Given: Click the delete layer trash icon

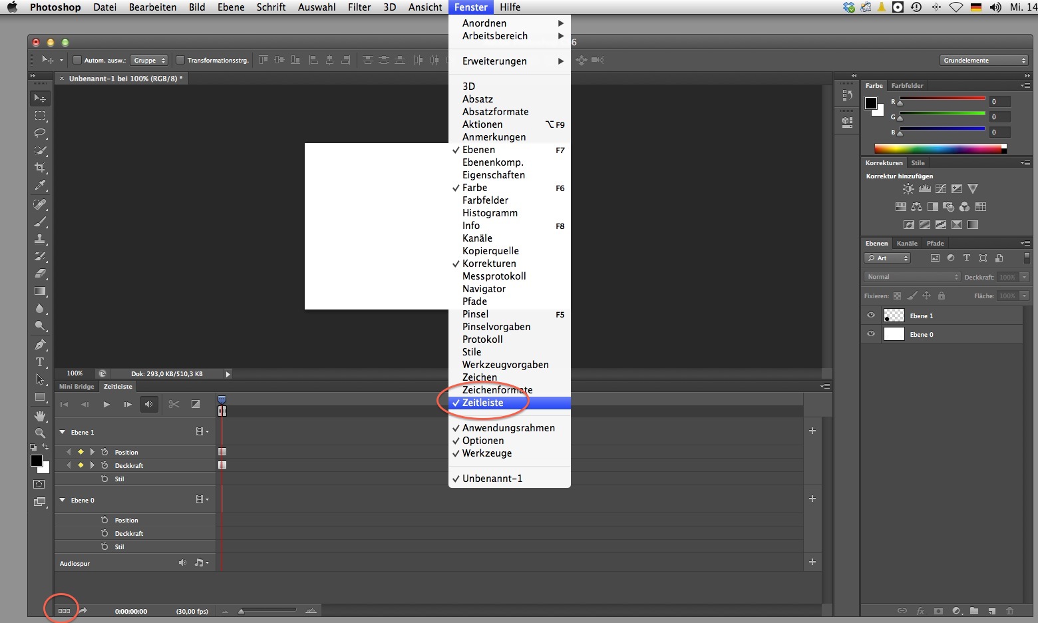Looking at the screenshot, I should tap(1009, 611).
